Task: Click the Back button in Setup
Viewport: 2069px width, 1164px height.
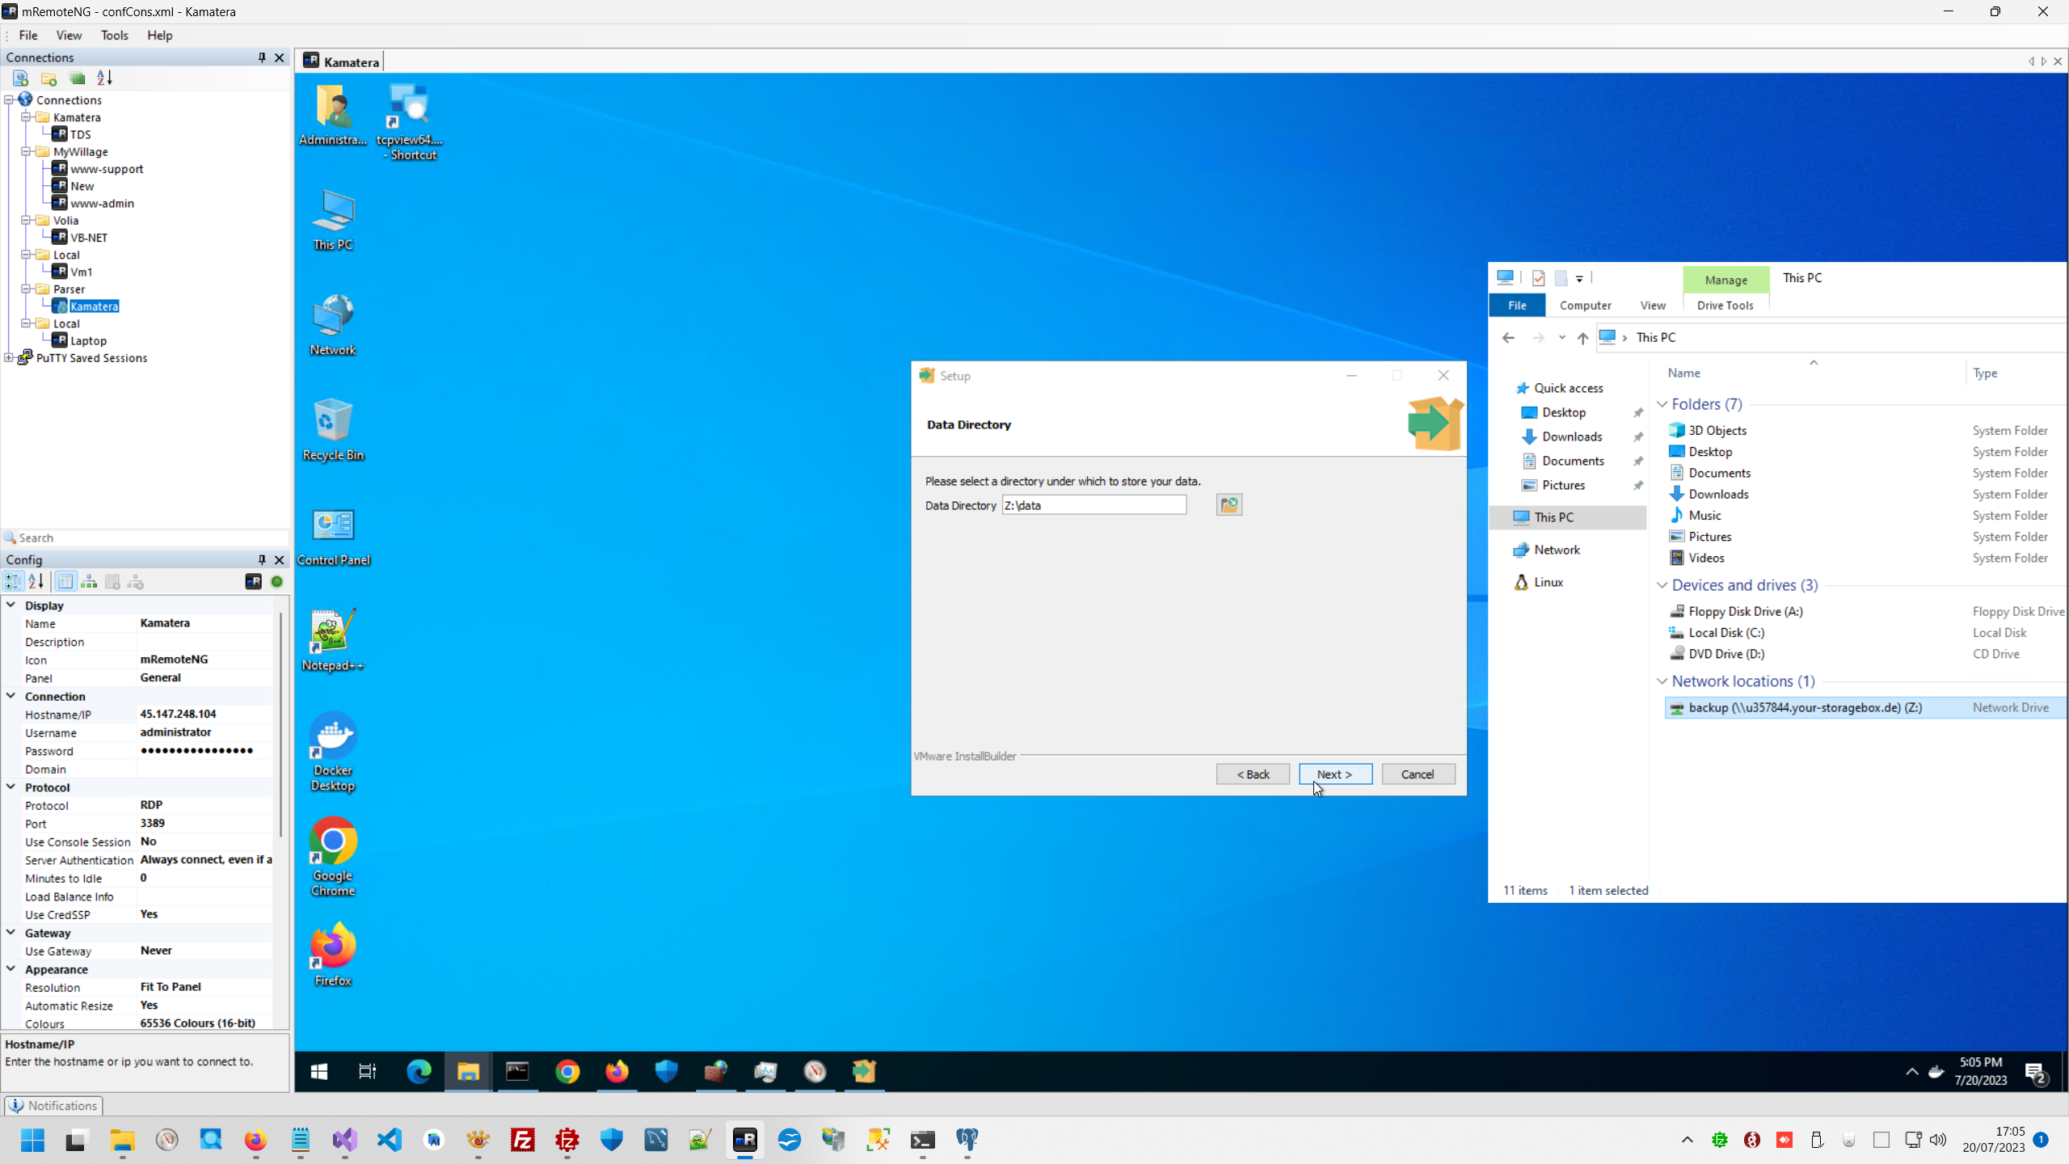Action: tap(1252, 774)
